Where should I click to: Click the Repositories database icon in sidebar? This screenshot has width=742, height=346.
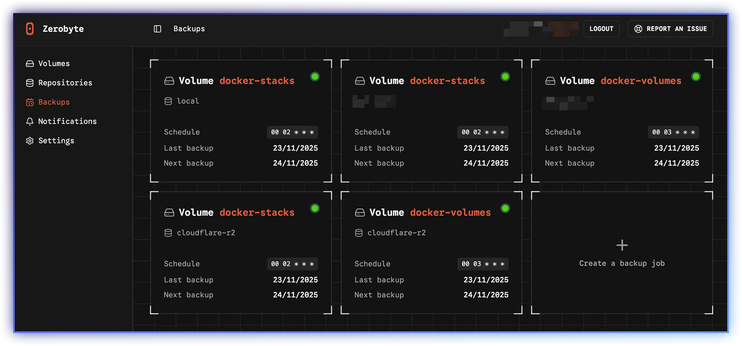pyautogui.click(x=30, y=83)
